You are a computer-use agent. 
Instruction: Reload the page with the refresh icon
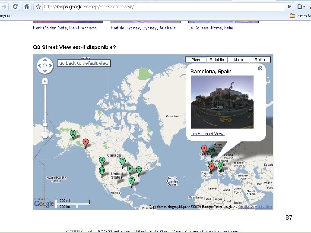coord(15,7)
